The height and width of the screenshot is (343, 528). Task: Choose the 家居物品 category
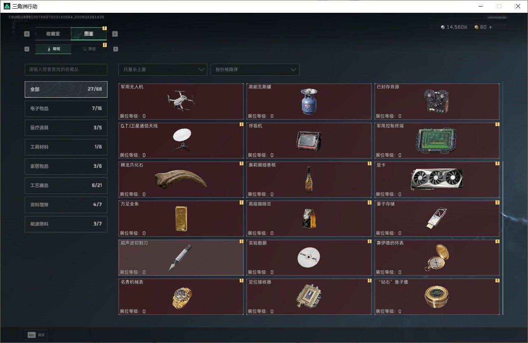(66, 167)
